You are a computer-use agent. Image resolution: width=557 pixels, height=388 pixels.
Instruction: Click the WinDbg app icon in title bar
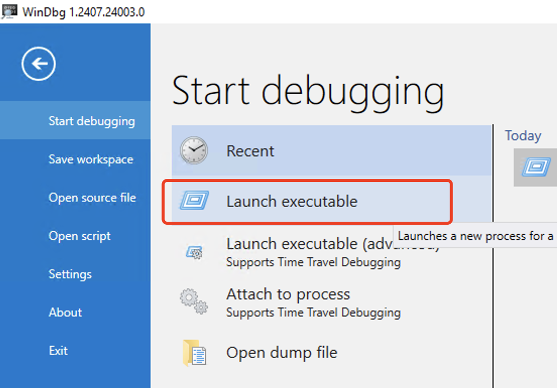[9, 12]
